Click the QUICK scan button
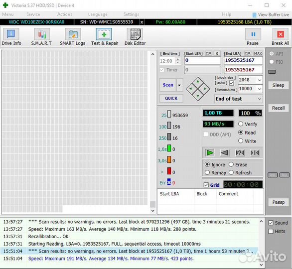The image size is (292, 269). 171,98
